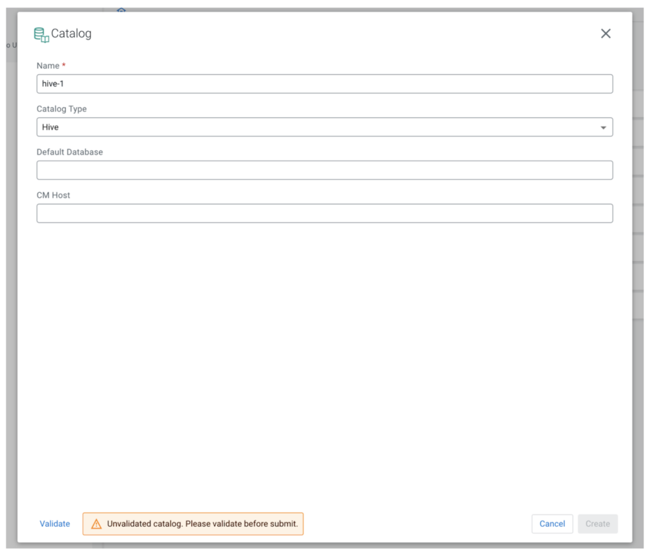Screen dimensions: 652x556
Task: Click the Default Database label
Action: tap(69, 152)
